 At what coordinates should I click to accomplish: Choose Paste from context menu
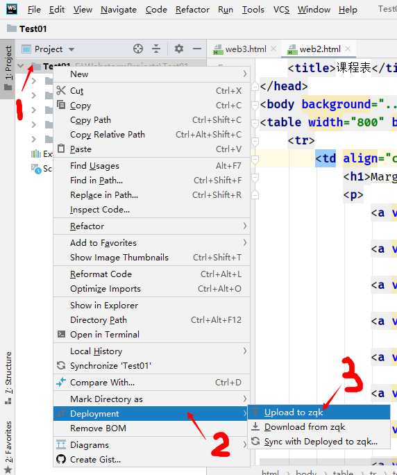click(x=151, y=149)
